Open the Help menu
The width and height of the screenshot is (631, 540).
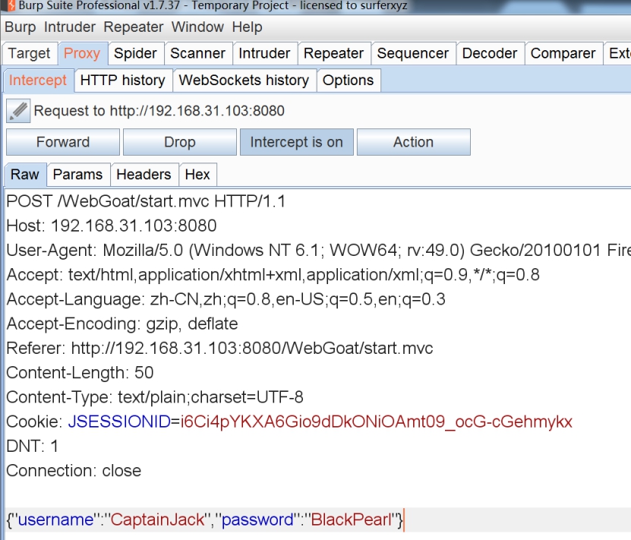point(247,27)
